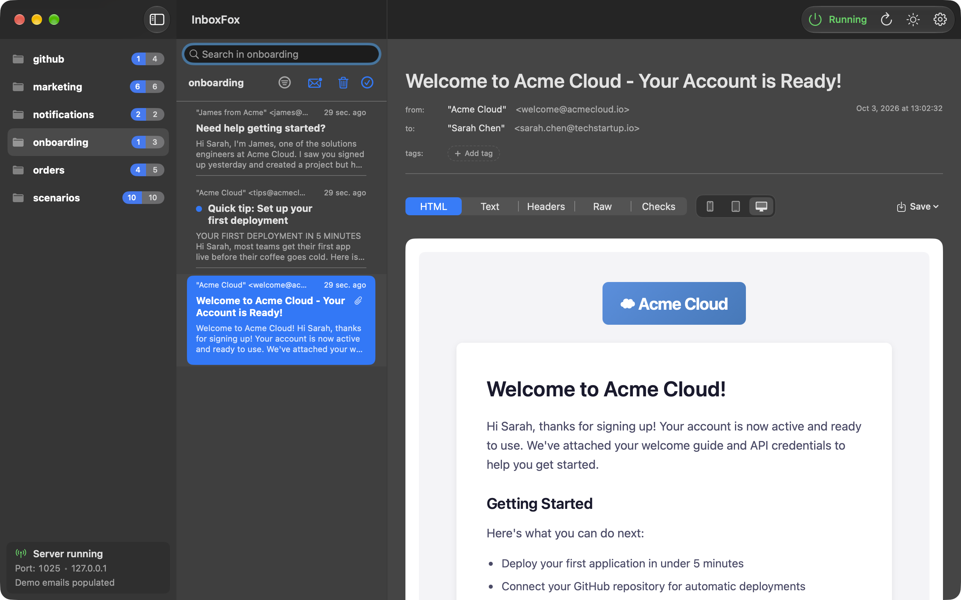
Task: Switch to the HTML tab
Action: [x=433, y=206]
